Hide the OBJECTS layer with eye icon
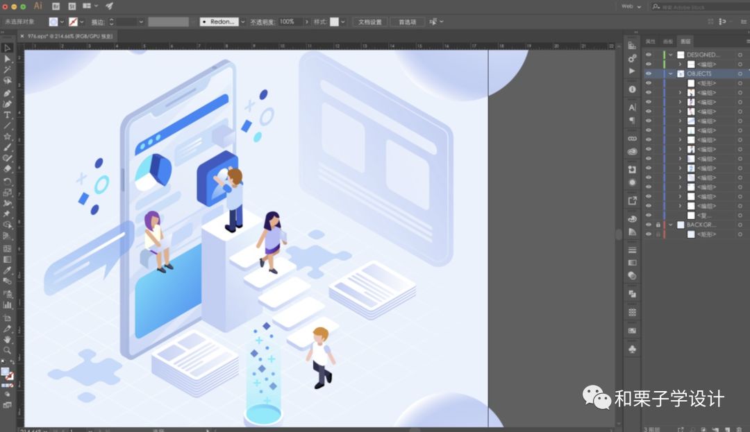This screenshot has height=432, width=750. 649,74
